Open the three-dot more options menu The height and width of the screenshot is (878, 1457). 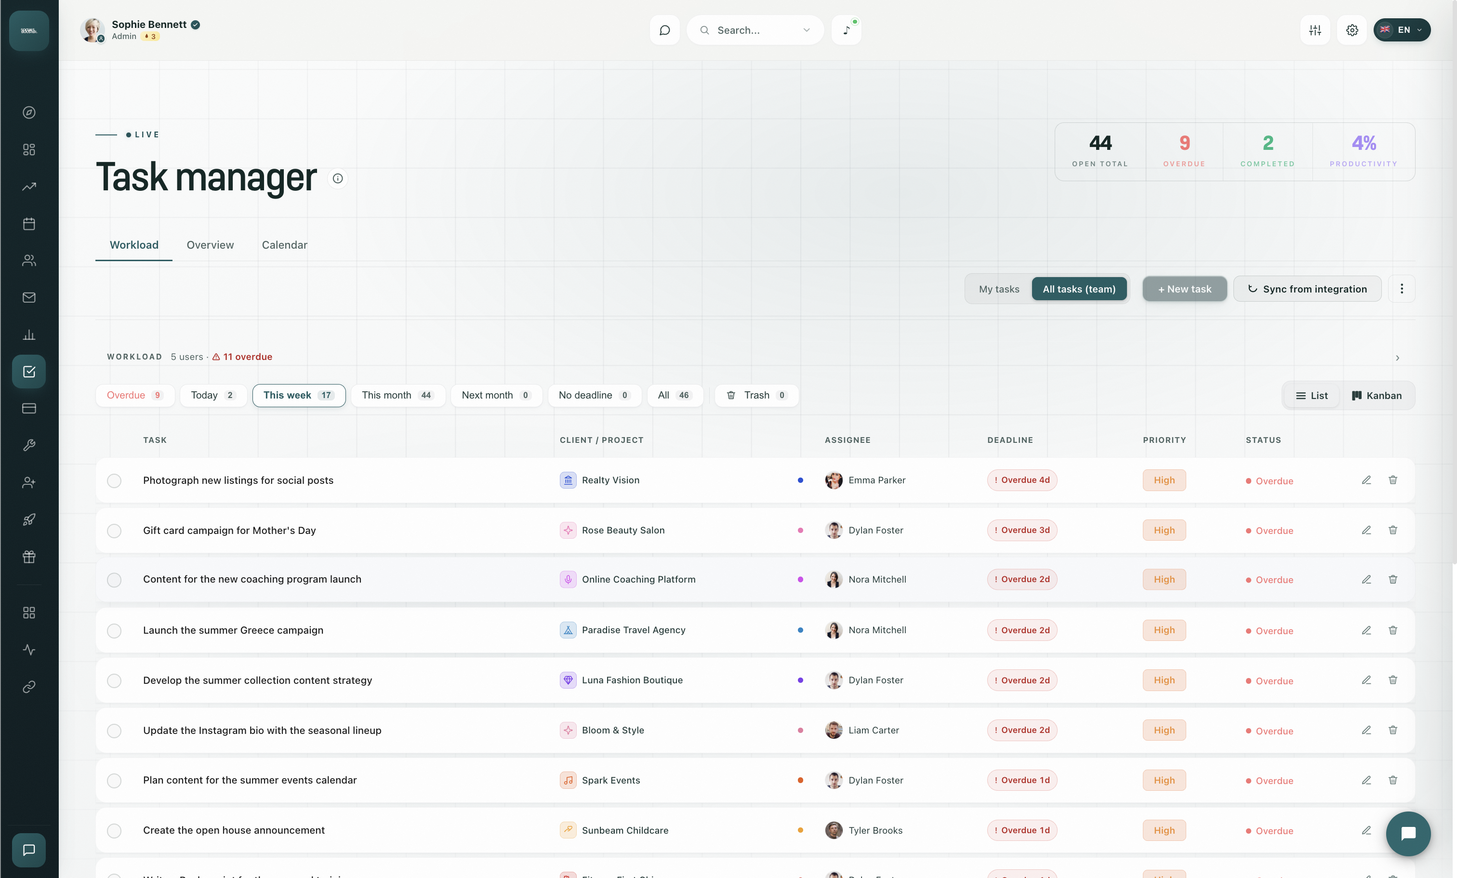(1401, 289)
